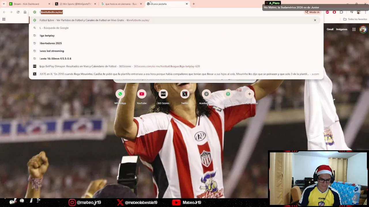Open Todos los favoritos folder

(x=355, y=19)
